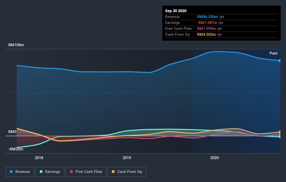
Task: Toggle the Free Cash Flow legend button
Action: [86, 172]
